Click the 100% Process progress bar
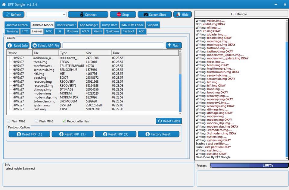 click(x=249, y=166)
